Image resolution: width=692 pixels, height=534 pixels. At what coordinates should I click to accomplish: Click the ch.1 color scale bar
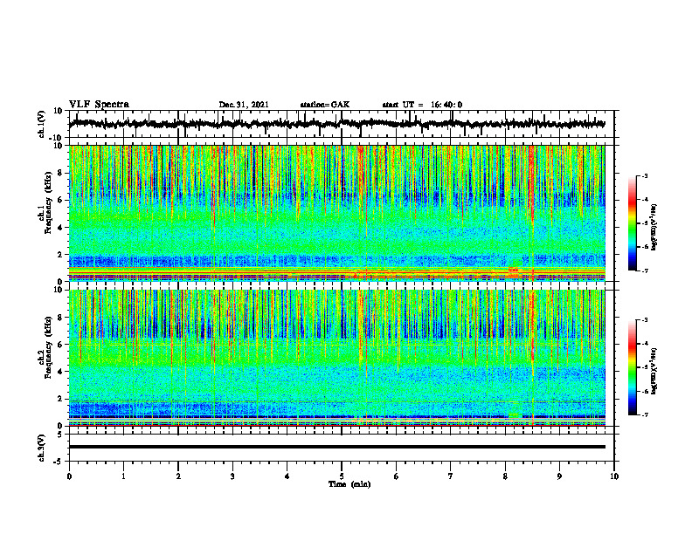(632, 223)
